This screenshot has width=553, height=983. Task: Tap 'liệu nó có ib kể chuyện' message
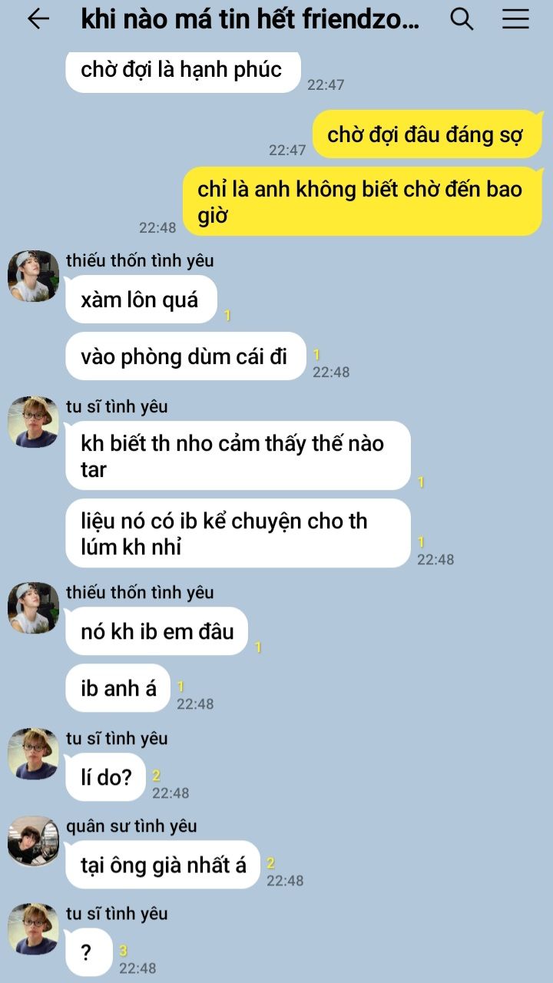[237, 534]
